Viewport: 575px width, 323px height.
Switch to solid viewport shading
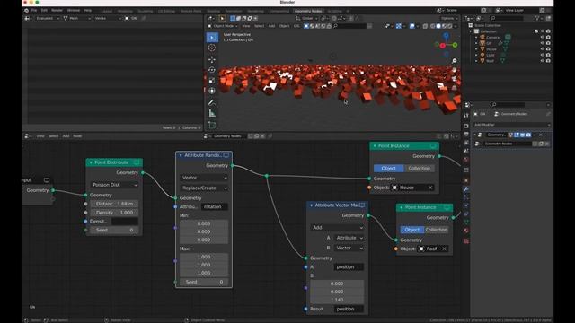(x=438, y=26)
